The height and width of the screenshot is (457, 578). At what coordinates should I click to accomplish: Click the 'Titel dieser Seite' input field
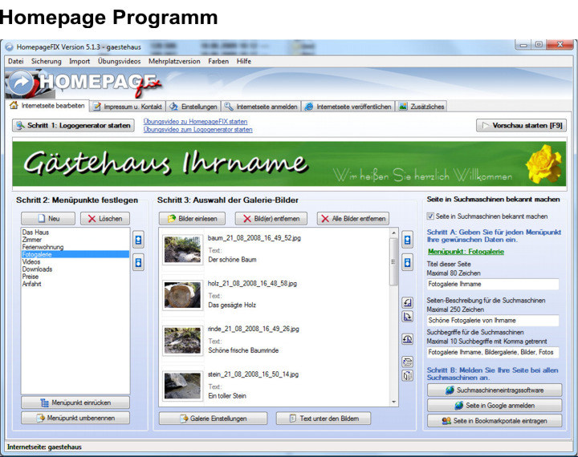click(x=493, y=284)
